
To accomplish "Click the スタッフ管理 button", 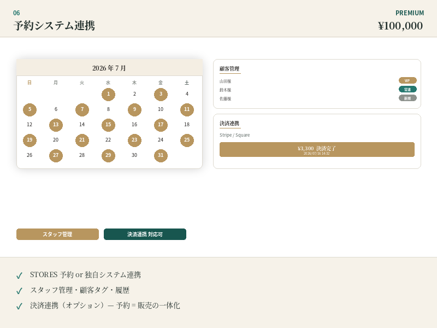I will [57, 235].
